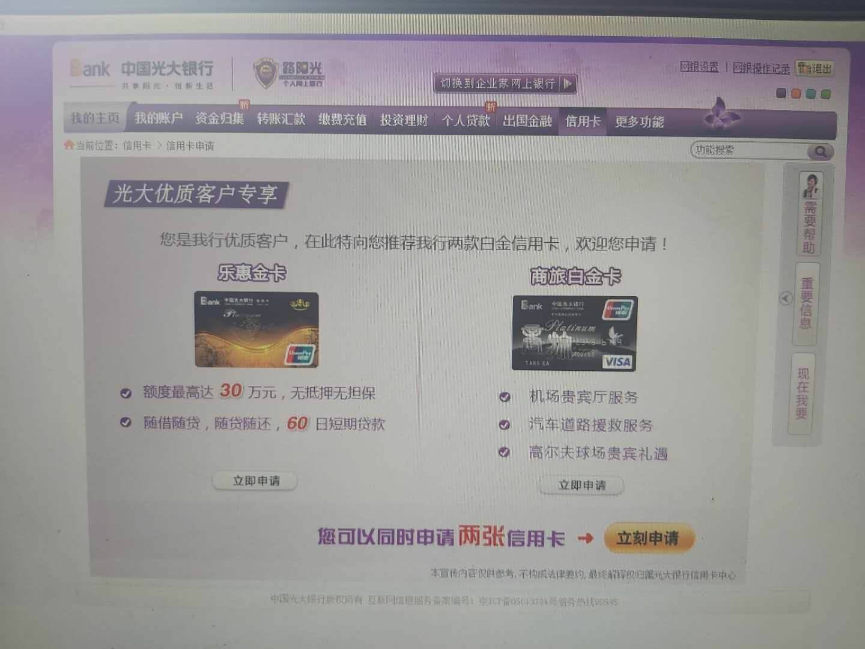The height and width of the screenshot is (649, 865).
Task: Click the butterfly flower decoration icon in navbar
Action: (722, 114)
